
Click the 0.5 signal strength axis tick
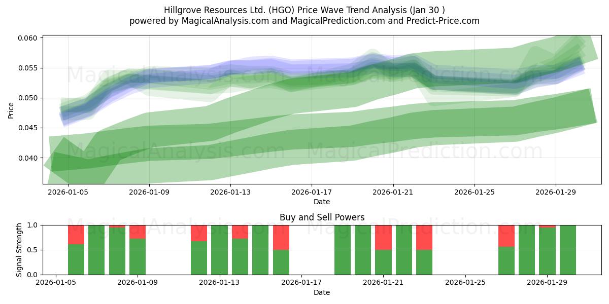pos(33,250)
